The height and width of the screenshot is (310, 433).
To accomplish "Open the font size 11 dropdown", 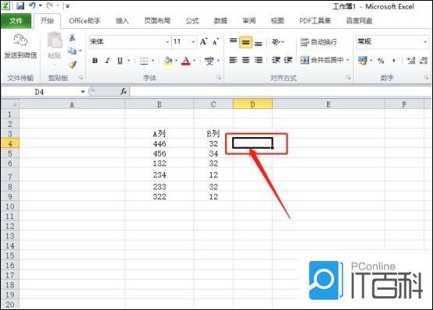I will [x=193, y=42].
